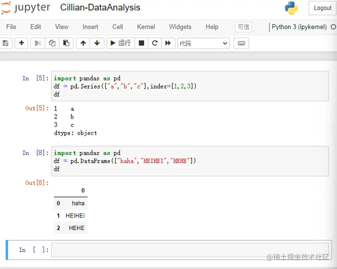Click the pd.Series code line

[125, 86]
